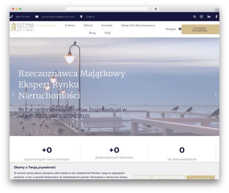Open the search magnifier icon

195,16
